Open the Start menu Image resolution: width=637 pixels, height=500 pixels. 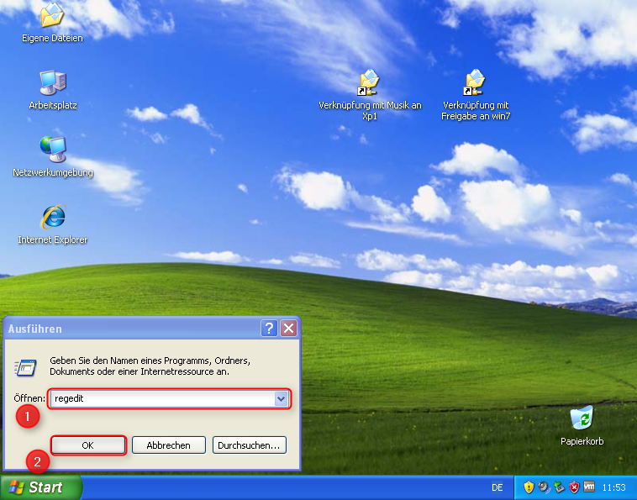coord(40,487)
